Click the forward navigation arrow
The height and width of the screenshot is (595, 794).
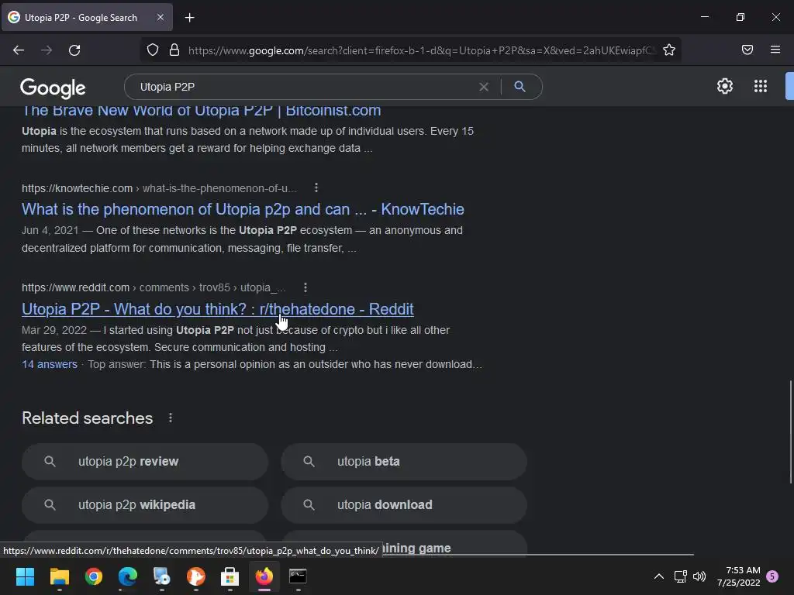[47, 50]
